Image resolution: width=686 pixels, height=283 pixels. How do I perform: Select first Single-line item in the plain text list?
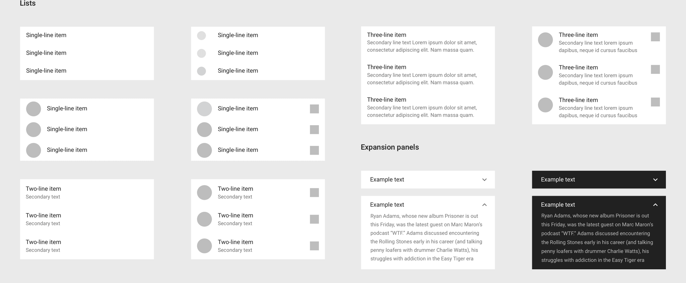pos(46,35)
